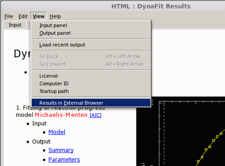Close the open View menu

(x=38, y=16)
